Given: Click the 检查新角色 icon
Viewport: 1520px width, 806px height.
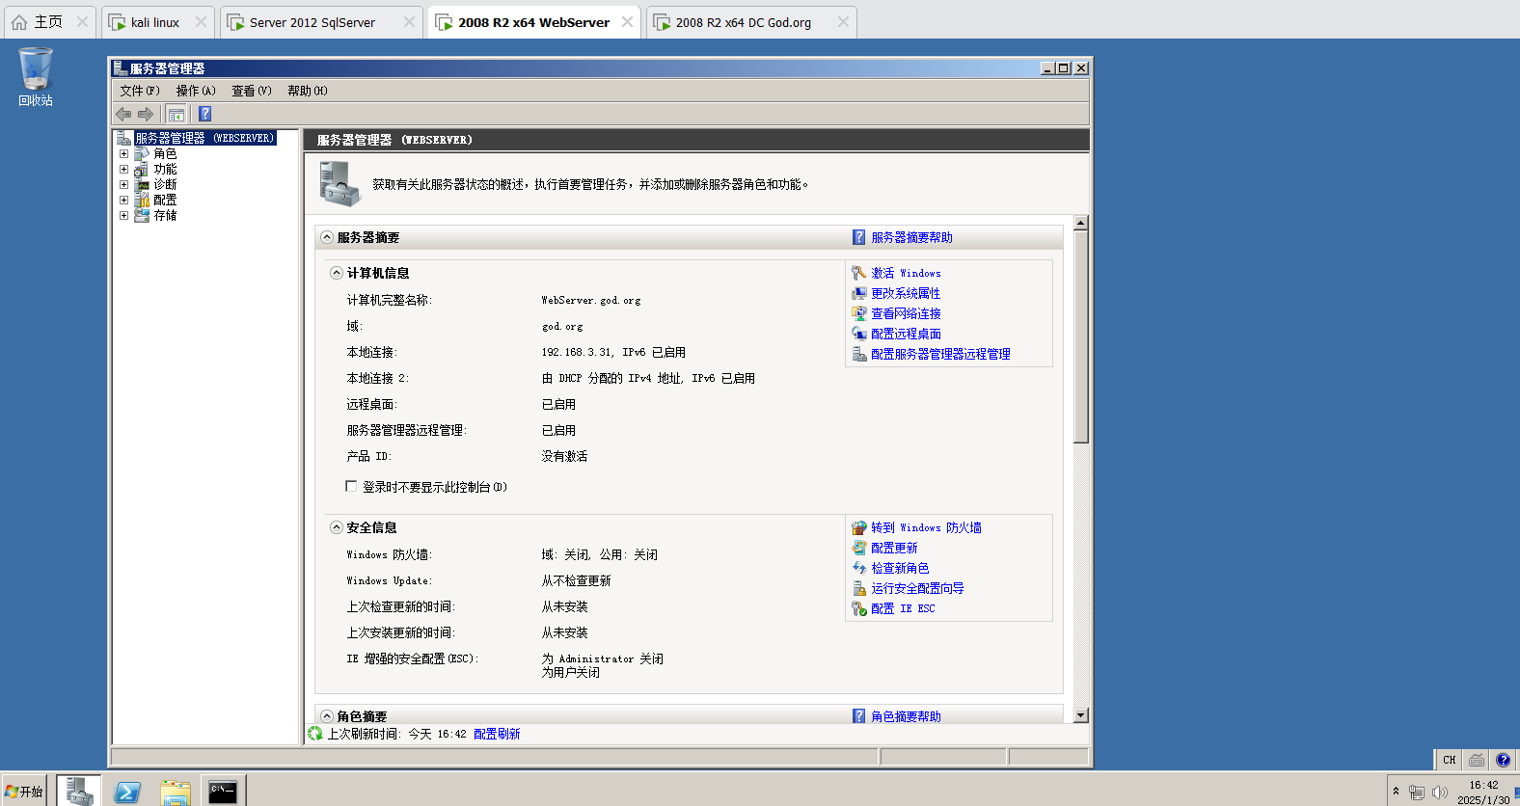Looking at the screenshot, I should [858, 568].
